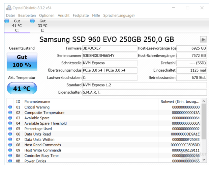The width and height of the screenshot is (212, 169).
Task: Click raw value 00000000DD9A1E
Action: click(185, 134)
